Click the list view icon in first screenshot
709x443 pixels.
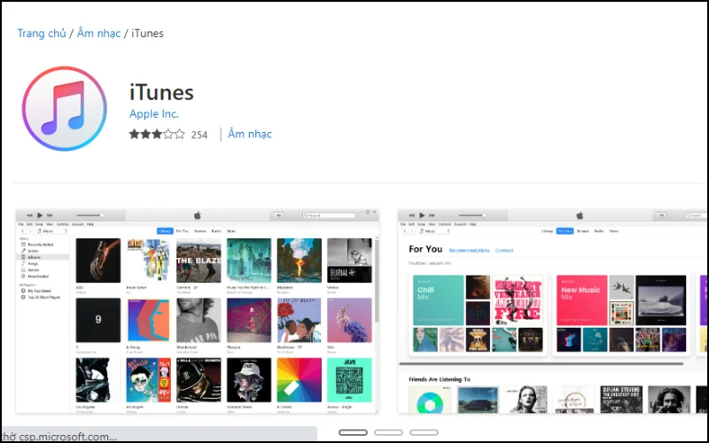pyautogui.click(x=278, y=215)
